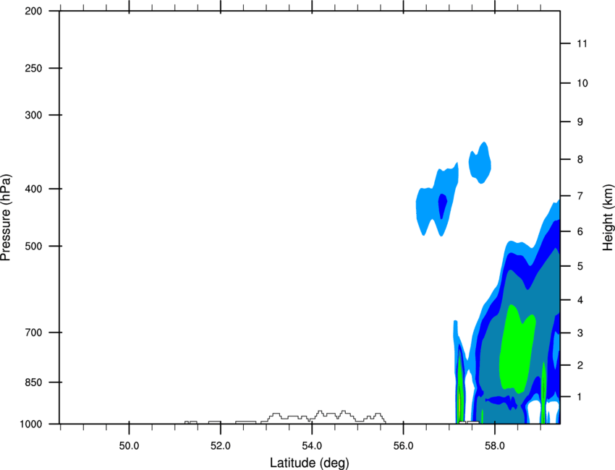Screen dimensions: 615x470
Task: Click the 700 pressure tick label
Action: click(x=33, y=333)
